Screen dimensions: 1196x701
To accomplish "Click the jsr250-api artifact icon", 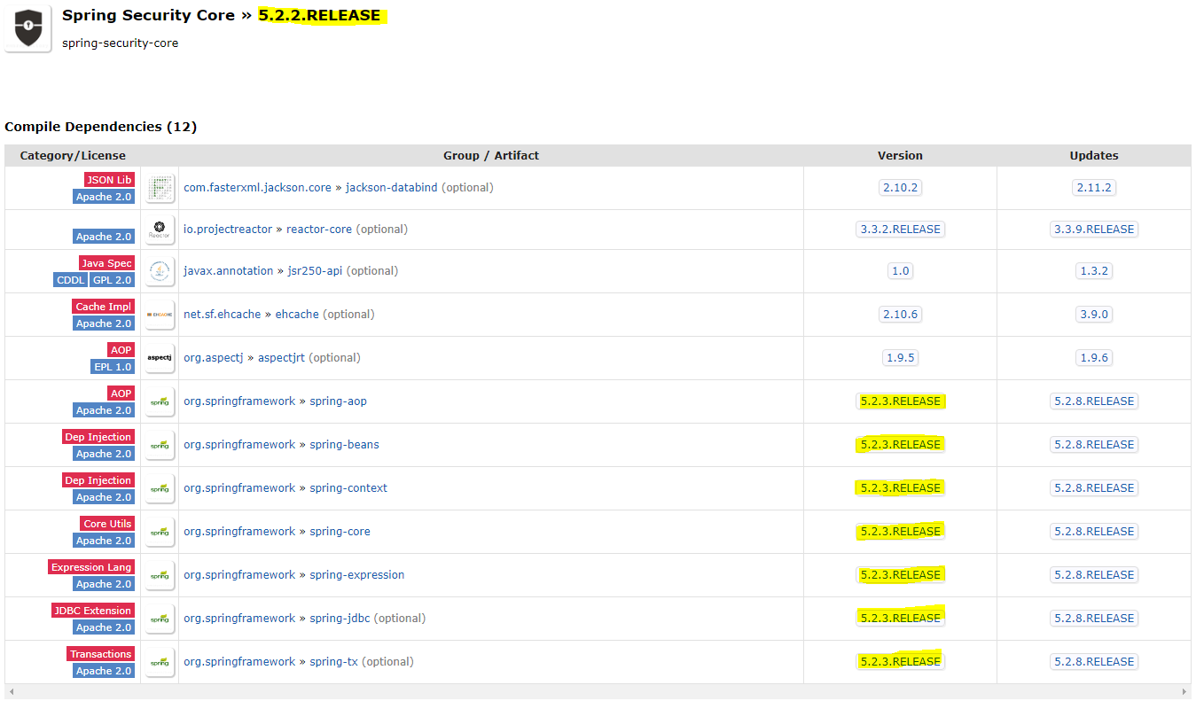I will 160,271.
